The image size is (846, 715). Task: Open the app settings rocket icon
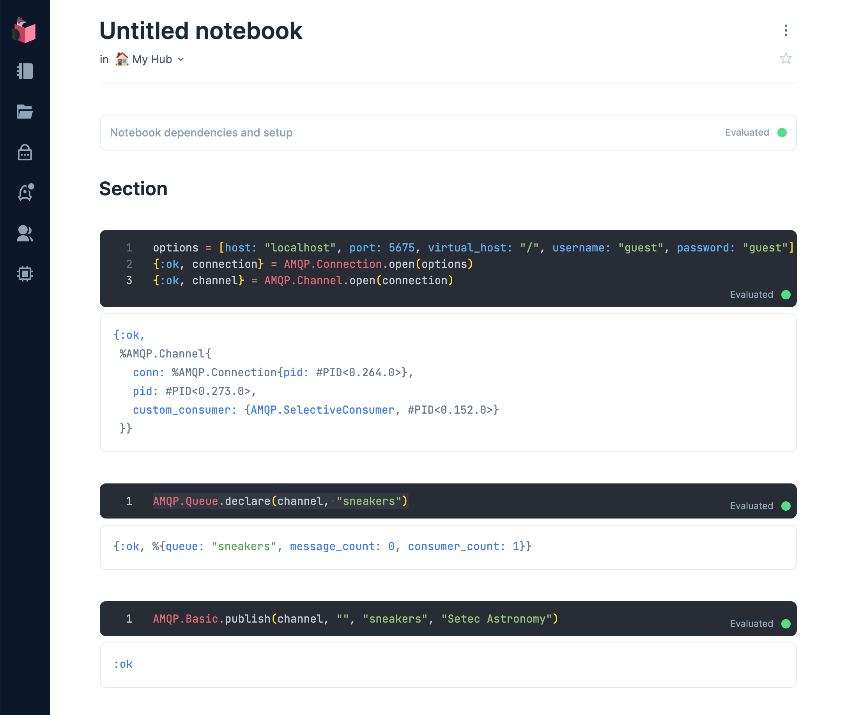pos(26,192)
